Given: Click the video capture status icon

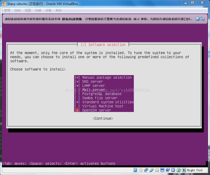Looking at the screenshot, I should tap(167, 170).
